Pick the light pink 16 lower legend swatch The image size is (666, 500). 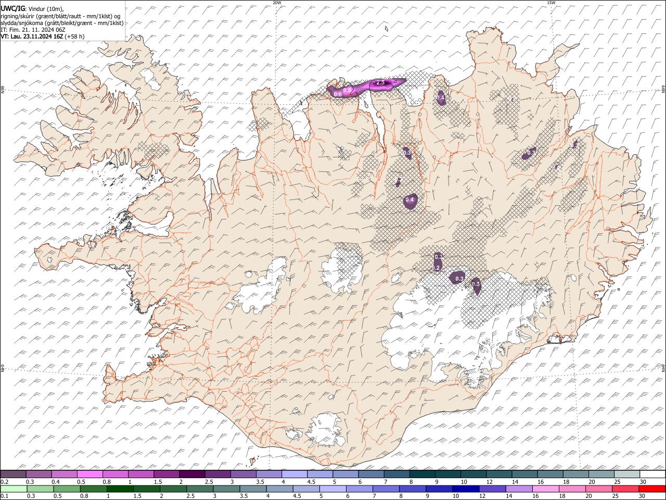[546, 489]
